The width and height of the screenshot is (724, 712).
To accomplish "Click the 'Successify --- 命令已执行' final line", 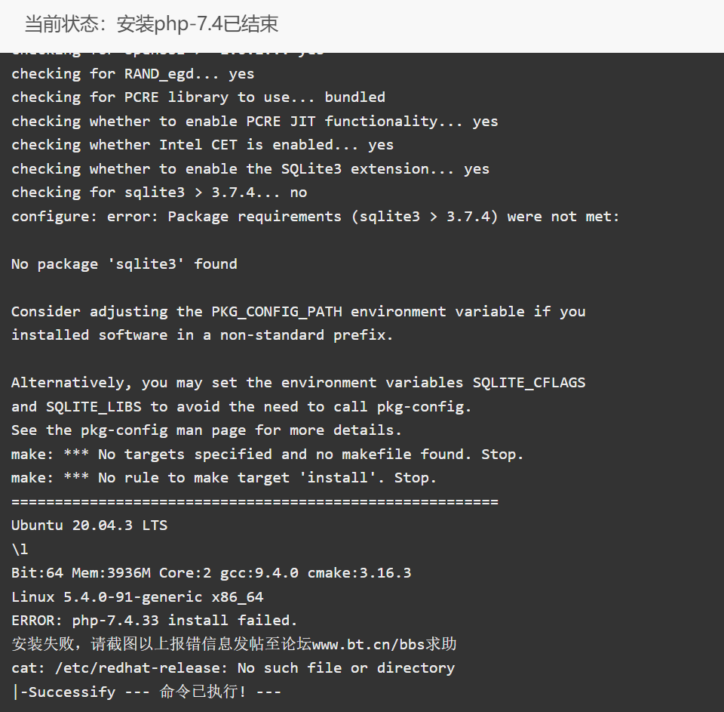I will click(x=146, y=692).
